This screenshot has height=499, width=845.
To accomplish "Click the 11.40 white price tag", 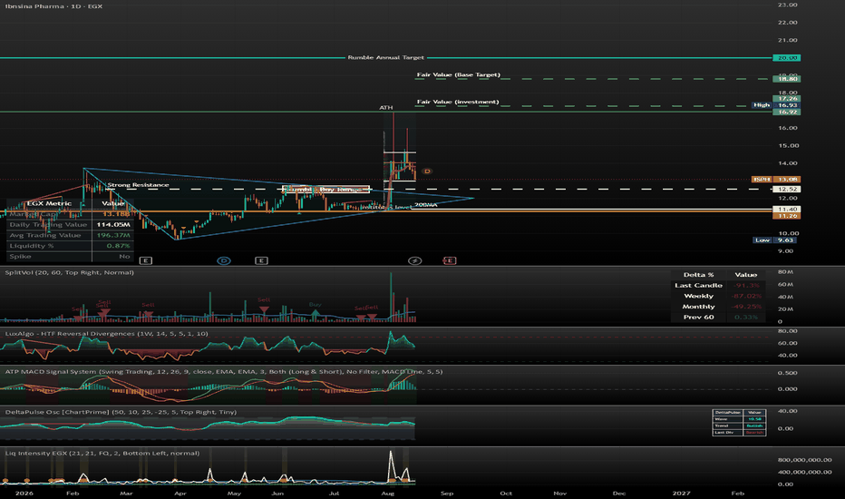I will [786, 209].
